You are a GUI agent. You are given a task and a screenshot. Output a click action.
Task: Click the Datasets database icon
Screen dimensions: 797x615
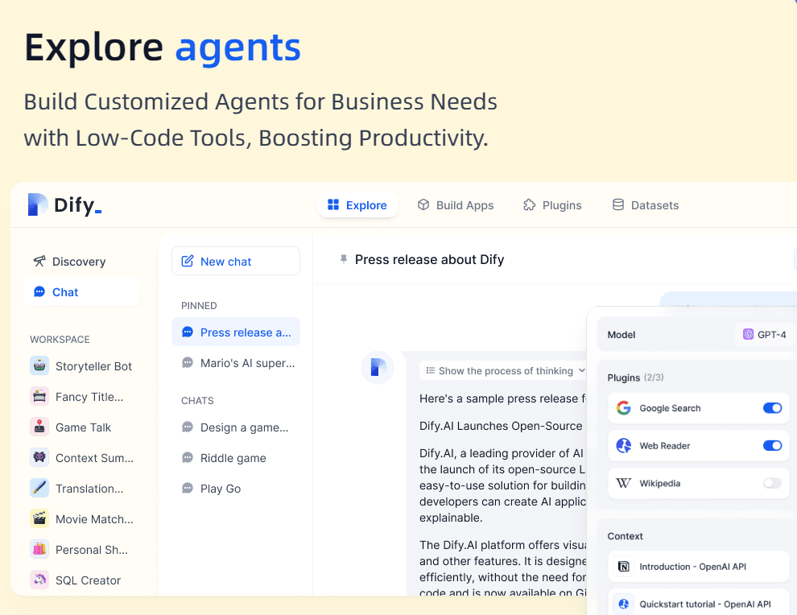[x=618, y=204]
